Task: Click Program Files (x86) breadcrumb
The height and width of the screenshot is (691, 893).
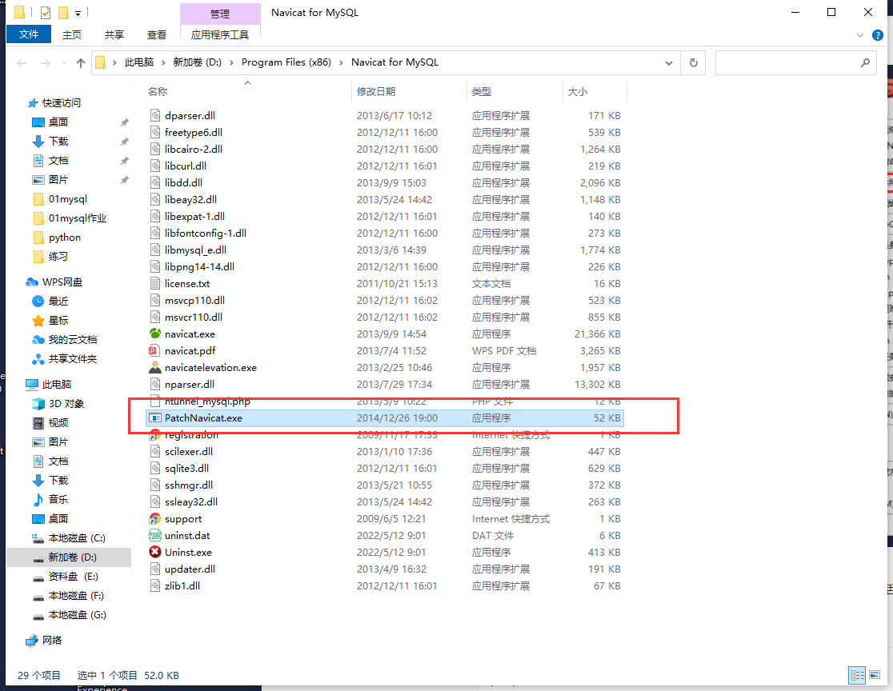Action: tap(286, 62)
